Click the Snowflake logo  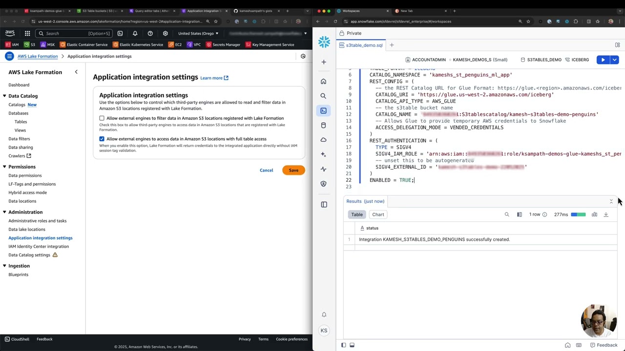pos(324,42)
